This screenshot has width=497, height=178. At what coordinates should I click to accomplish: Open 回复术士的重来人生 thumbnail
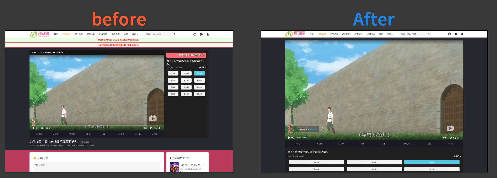[174, 167]
